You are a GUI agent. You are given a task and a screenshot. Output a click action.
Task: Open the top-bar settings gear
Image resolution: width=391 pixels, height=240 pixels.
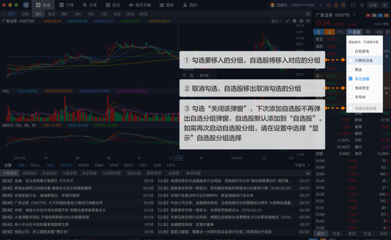[x=362, y=5]
